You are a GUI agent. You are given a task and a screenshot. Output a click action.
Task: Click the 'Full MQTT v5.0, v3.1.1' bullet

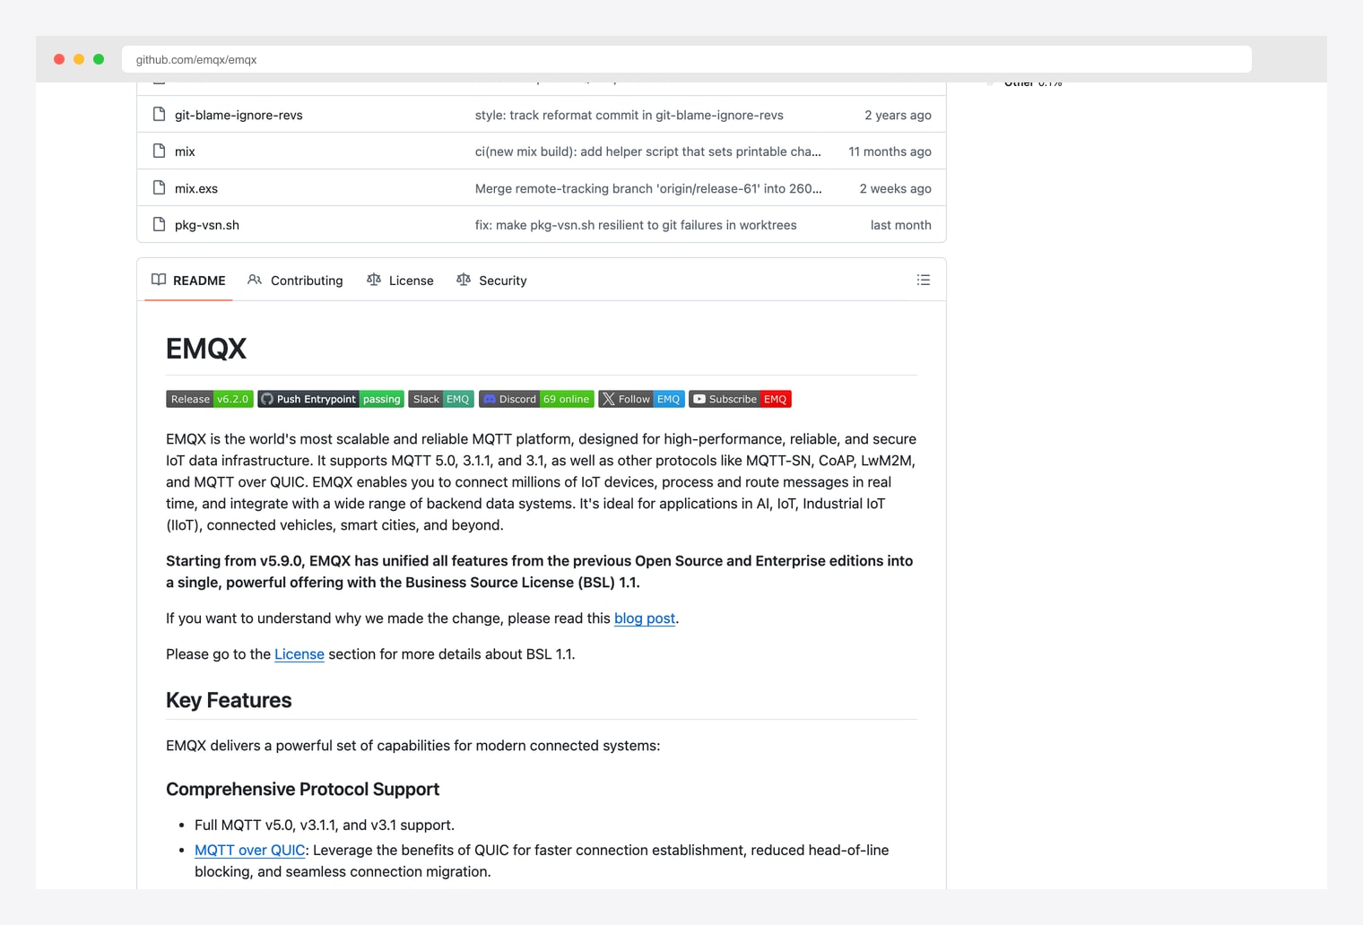click(325, 825)
